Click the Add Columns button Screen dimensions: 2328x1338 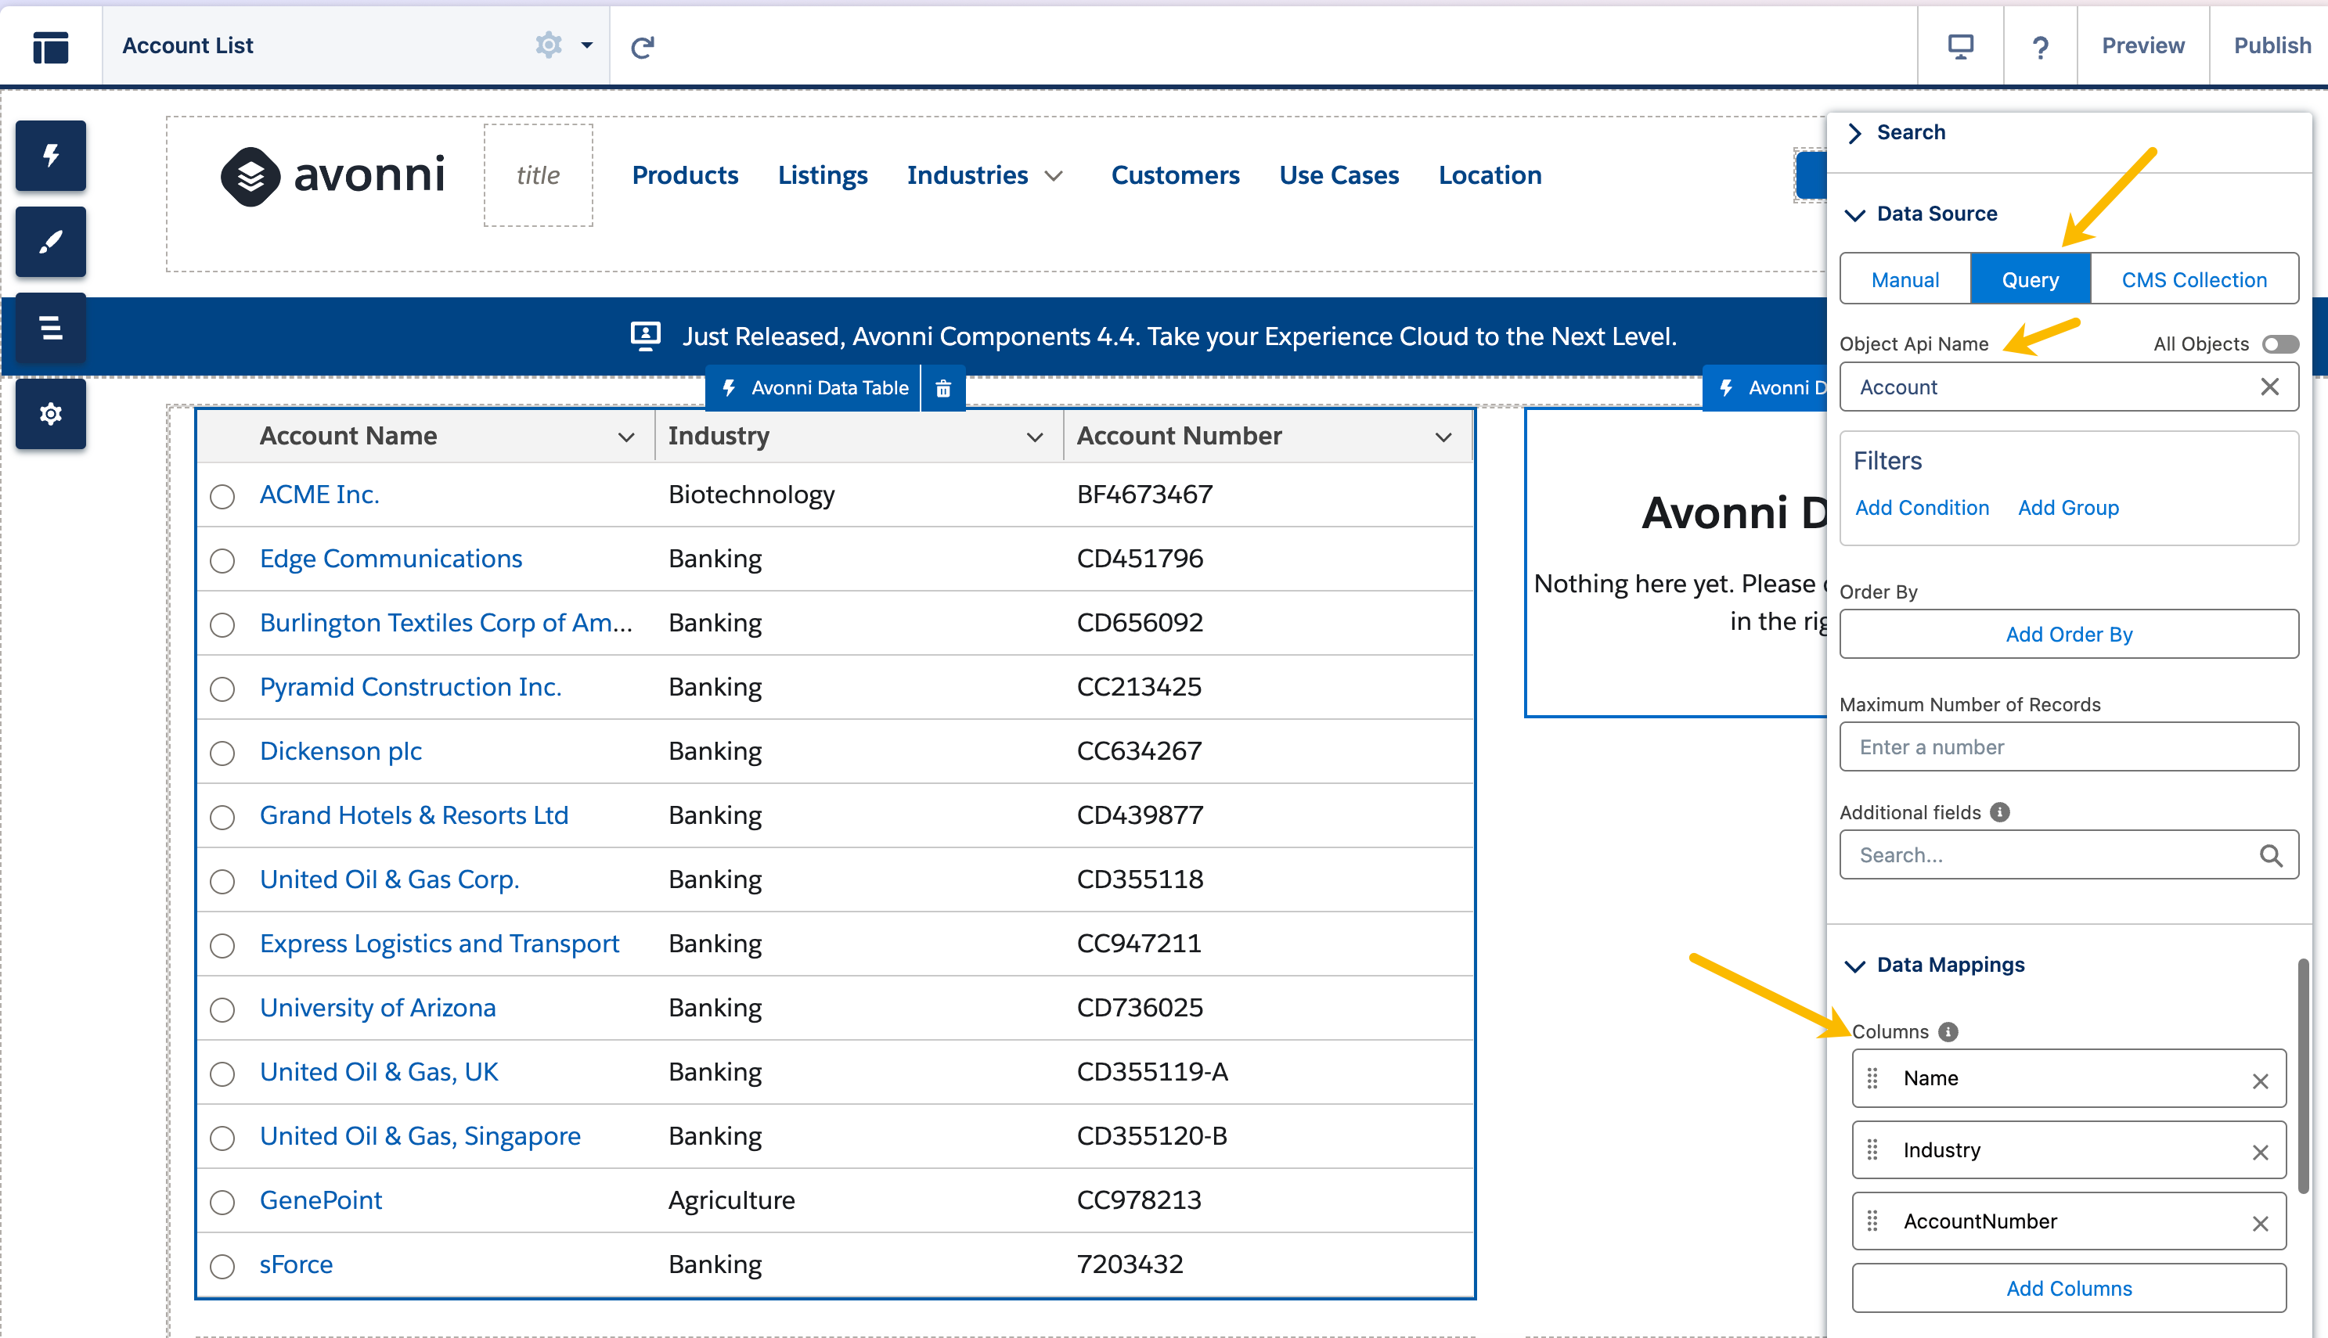point(2068,1287)
